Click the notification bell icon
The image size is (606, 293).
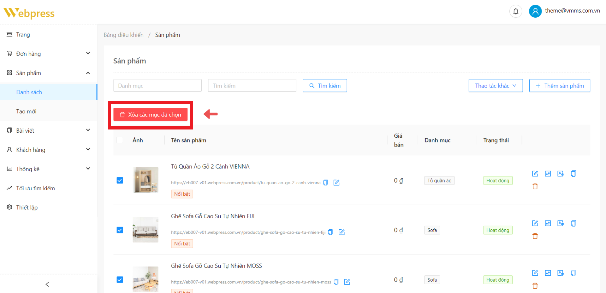pyautogui.click(x=515, y=12)
